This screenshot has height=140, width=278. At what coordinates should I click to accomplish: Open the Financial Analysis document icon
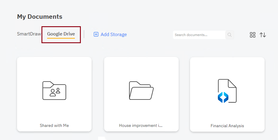coord(227,91)
